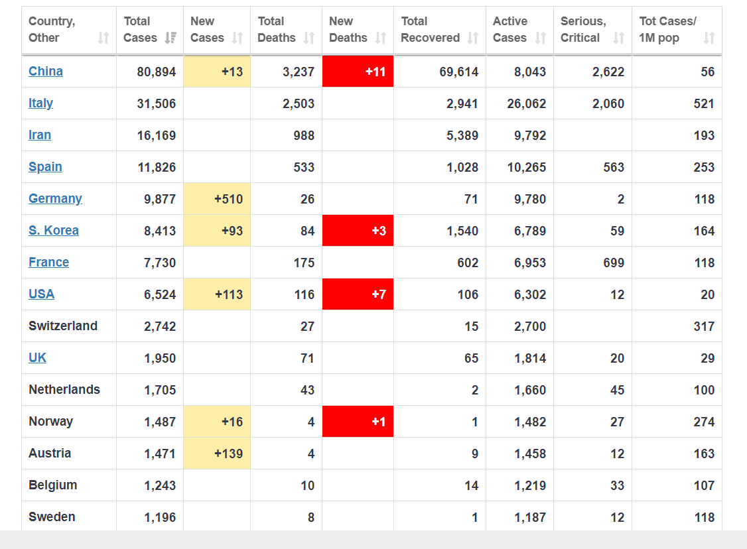Image resolution: width=747 pixels, height=549 pixels.
Task: Open the Spain country link
Action: [45, 167]
